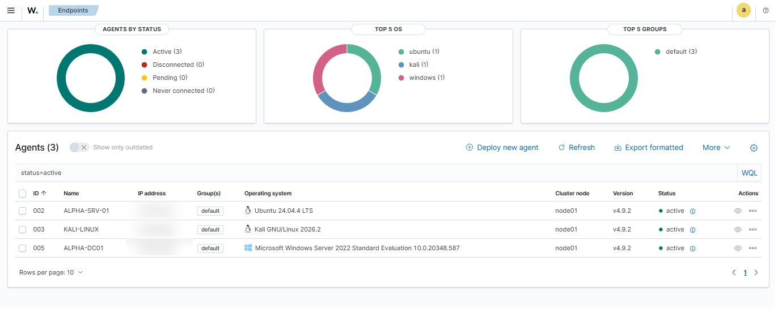Open Rows per page dropdown
The image size is (778, 317).
tap(51, 272)
